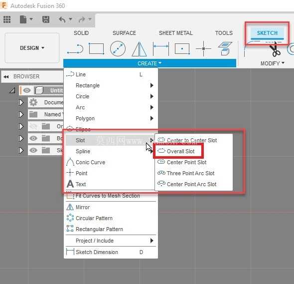Choose Line from the Create menu
Image resolution: width=294 pixels, height=284 pixels.
click(x=111, y=74)
